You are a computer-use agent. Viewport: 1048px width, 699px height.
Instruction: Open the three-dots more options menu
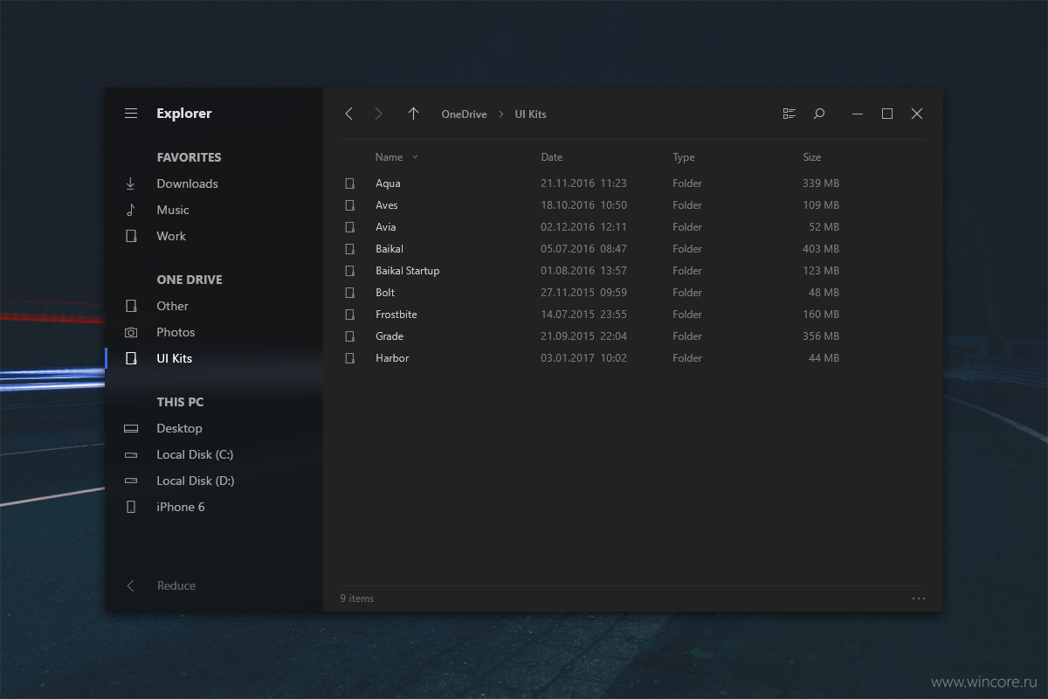(918, 599)
